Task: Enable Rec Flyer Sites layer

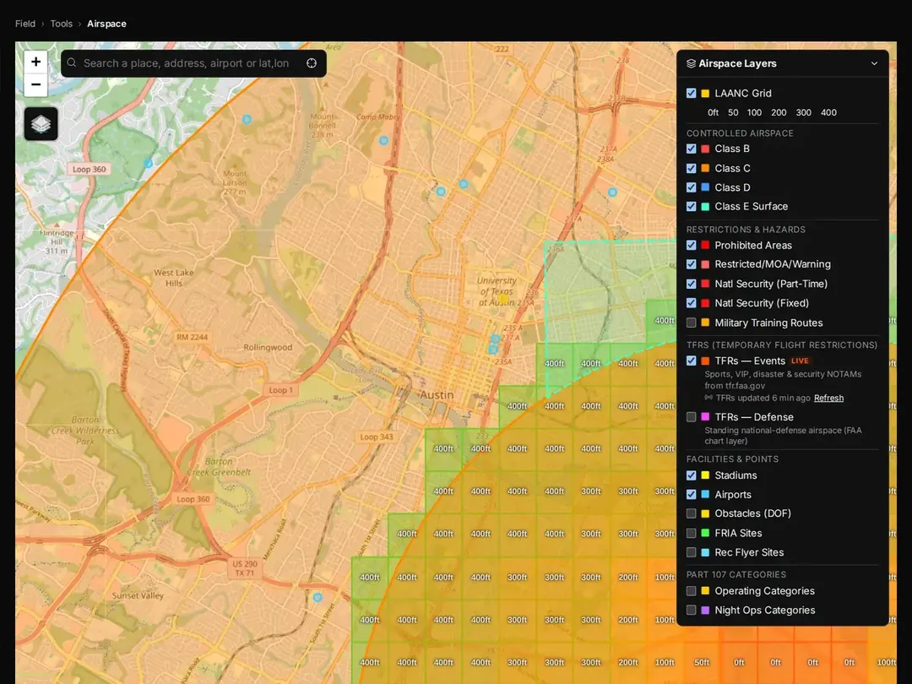Action: pos(691,552)
